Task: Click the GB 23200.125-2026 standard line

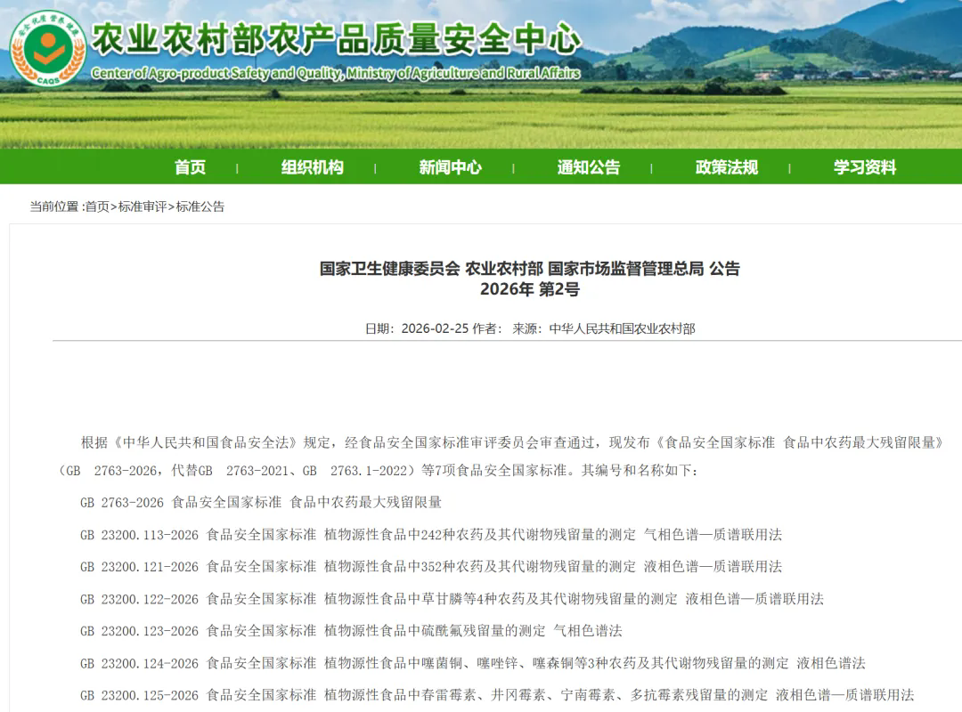Action: click(497, 695)
